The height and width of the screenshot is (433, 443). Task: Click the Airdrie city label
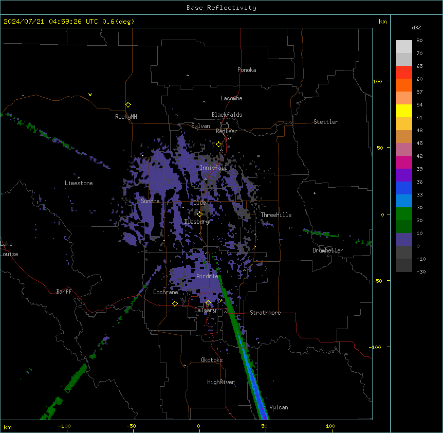(207, 276)
